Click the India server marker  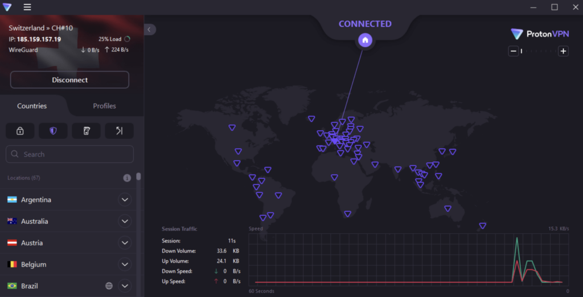(x=398, y=169)
